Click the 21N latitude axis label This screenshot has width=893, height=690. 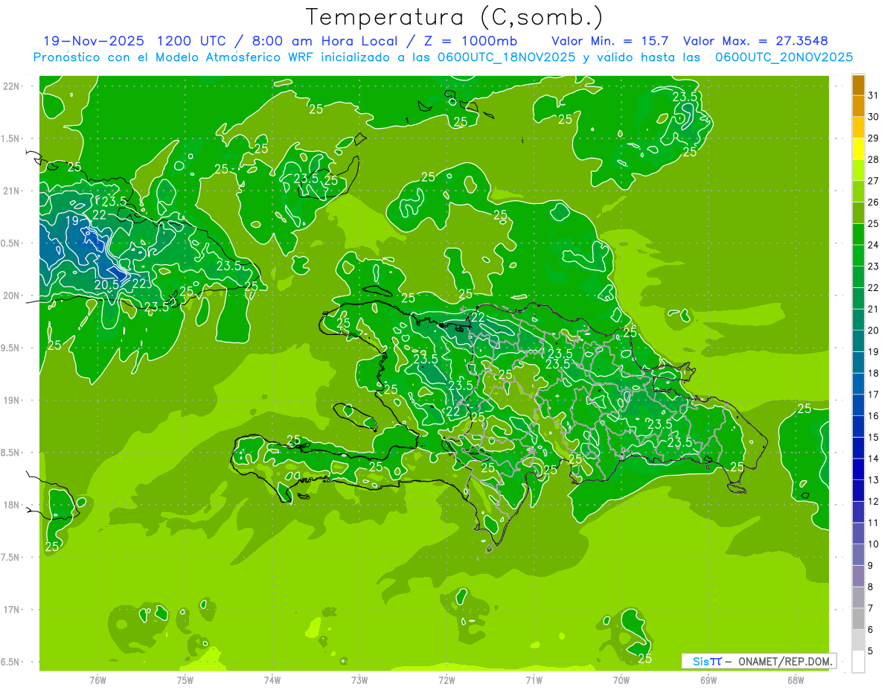12,191
